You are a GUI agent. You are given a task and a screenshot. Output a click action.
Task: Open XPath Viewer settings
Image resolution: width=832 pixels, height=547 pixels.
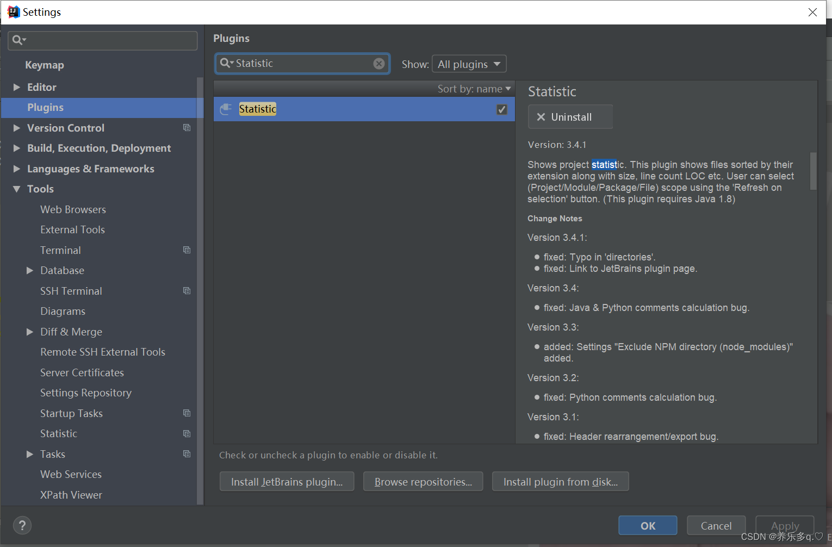(x=71, y=495)
